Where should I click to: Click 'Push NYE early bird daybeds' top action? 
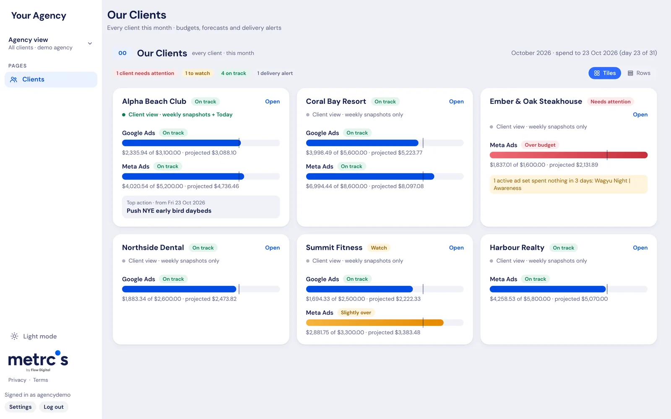[x=201, y=207]
